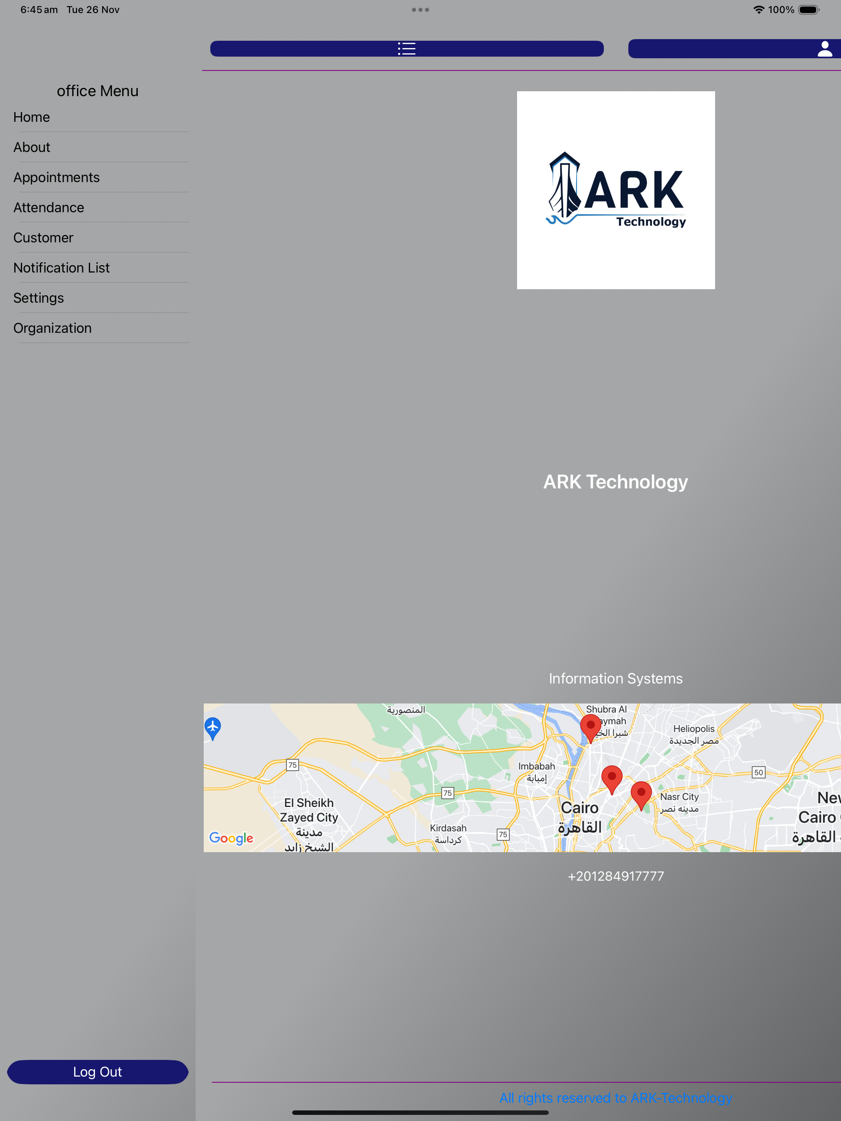The height and width of the screenshot is (1121, 841).
Task: Select the red map pin near Nasr City
Action: click(641, 796)
